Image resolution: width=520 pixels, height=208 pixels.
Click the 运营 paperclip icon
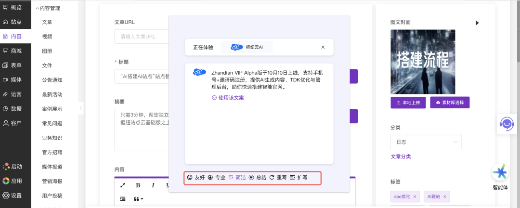click(5, 94)
